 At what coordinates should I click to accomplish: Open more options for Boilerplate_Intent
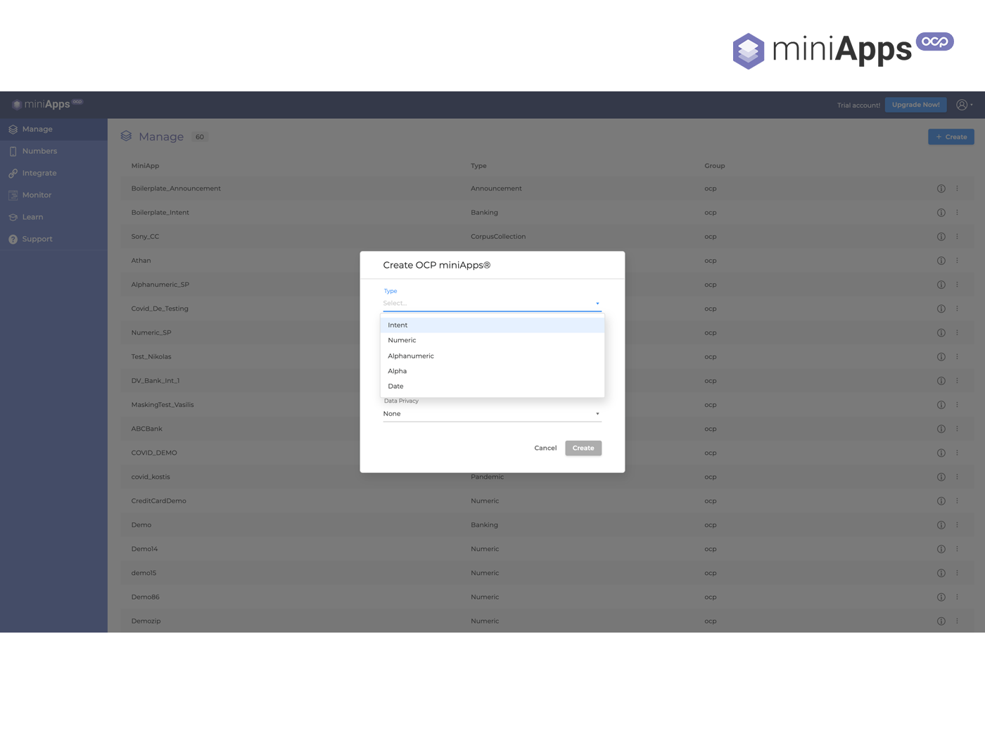tap(957, 212)
